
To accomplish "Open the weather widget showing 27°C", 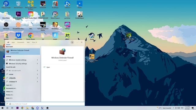I will coord(164,108).
